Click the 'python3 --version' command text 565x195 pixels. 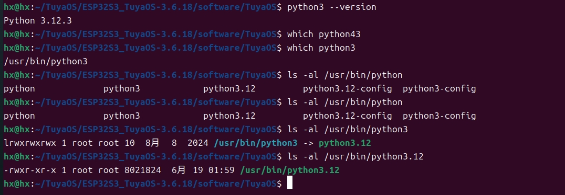(x=331, y=7)
